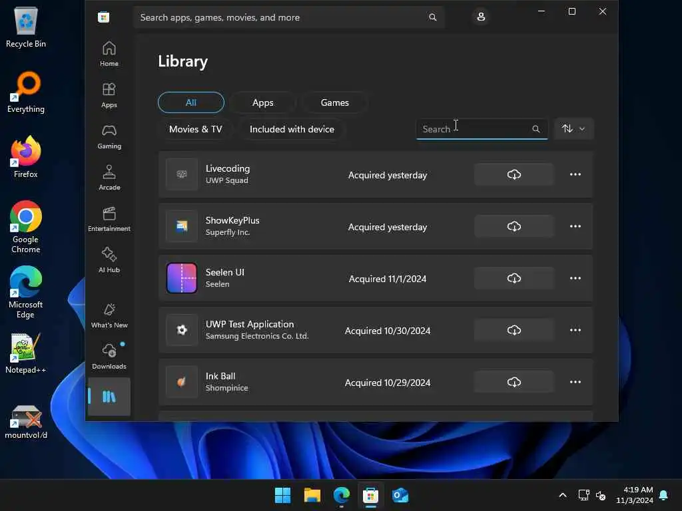Open Apps section in the sidebar

click(109, 96)
